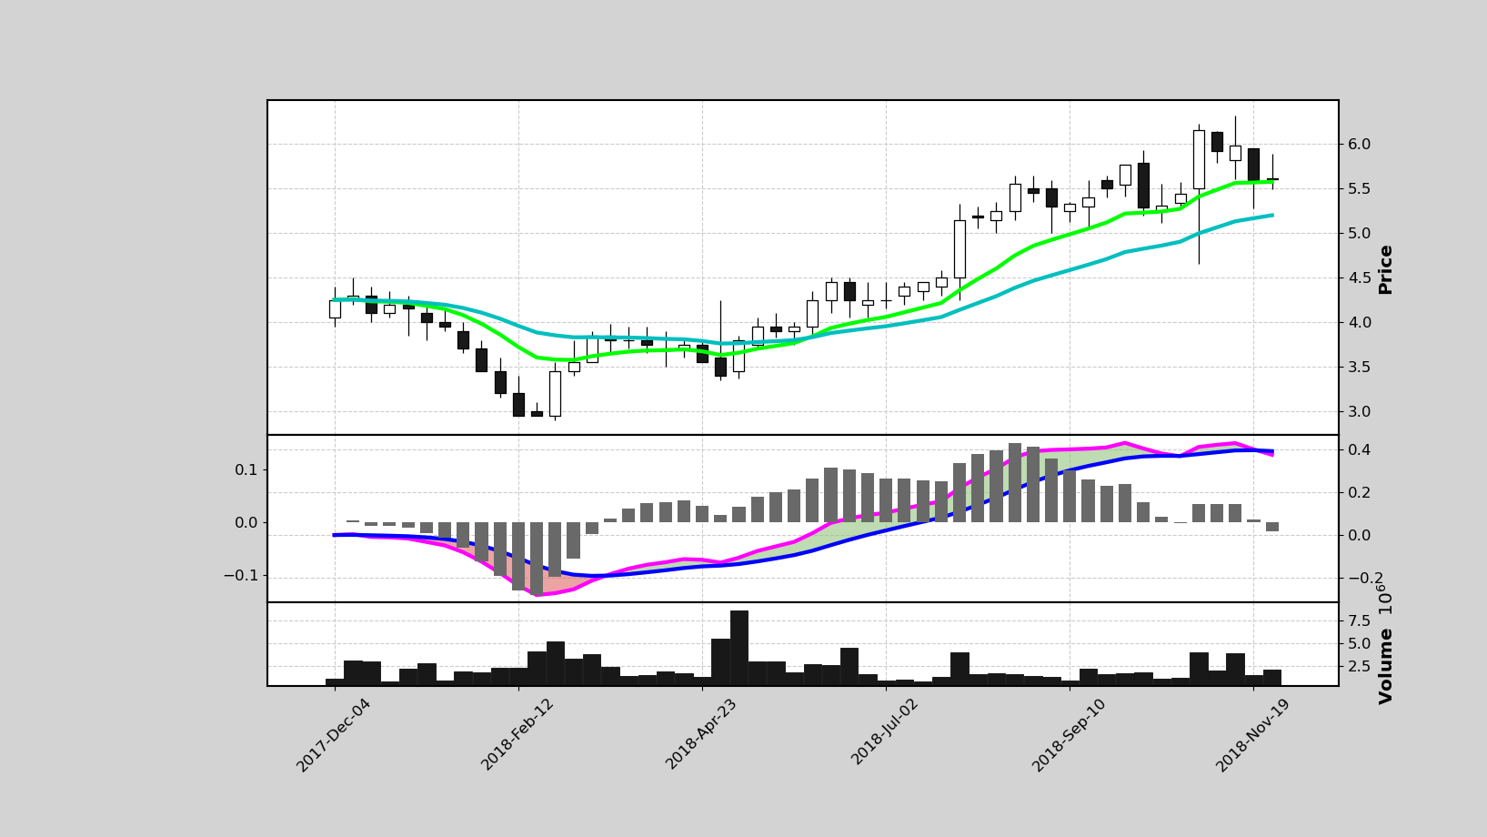The image size is (1487, 837).
Task: Click the lowest MACD histogram bar near Feb 2018
Action: click(x=537, y=559)
